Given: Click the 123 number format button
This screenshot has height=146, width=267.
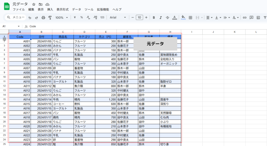Looking at the screenshot, I should click(x=102, y=17).
